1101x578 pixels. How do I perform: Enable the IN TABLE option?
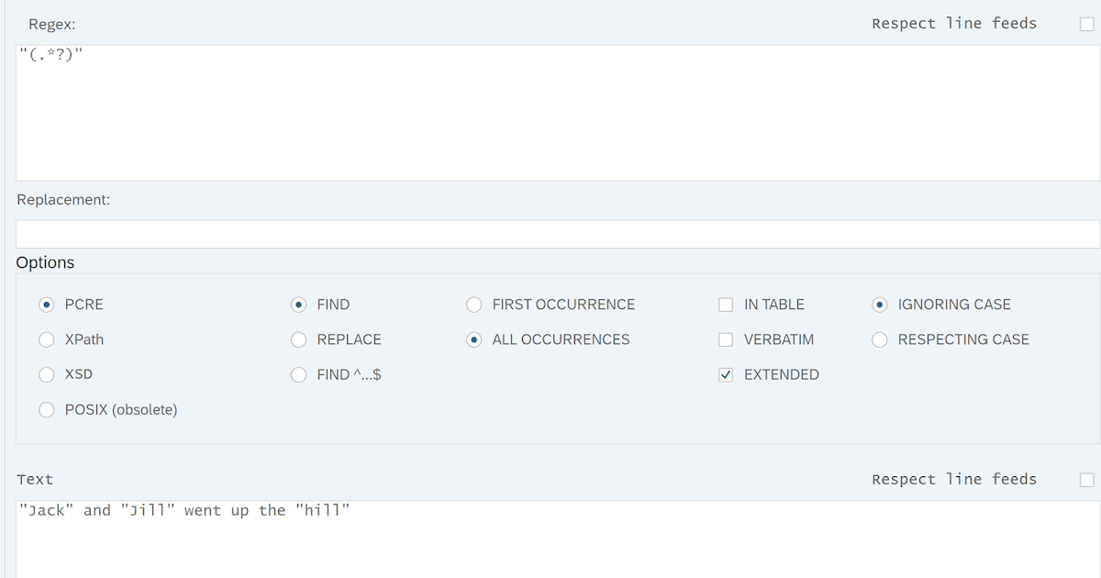726,304
